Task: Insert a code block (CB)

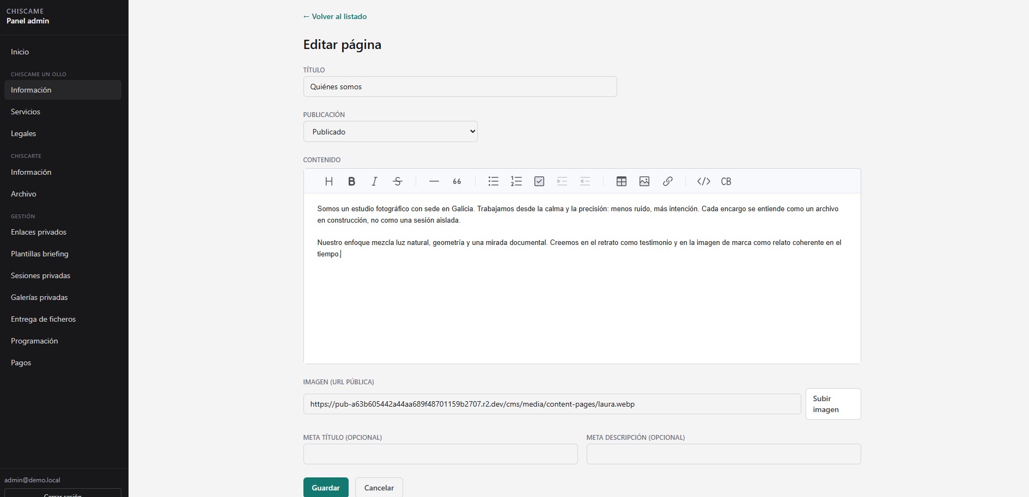Action: [726, 181]
